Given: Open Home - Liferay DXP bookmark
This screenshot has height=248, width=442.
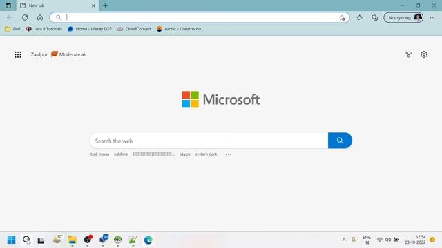Looking at the screenshot, I should [90, 29].
